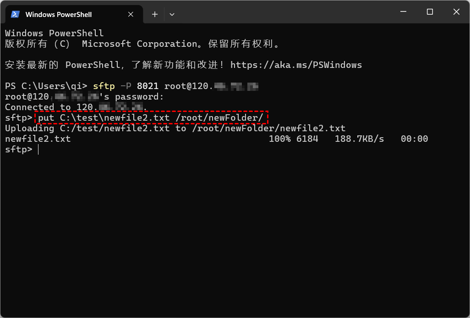Click the PowerShell icon in the tab
The width and height of the screenshot is (470, 318).
(x=15, y=14)
